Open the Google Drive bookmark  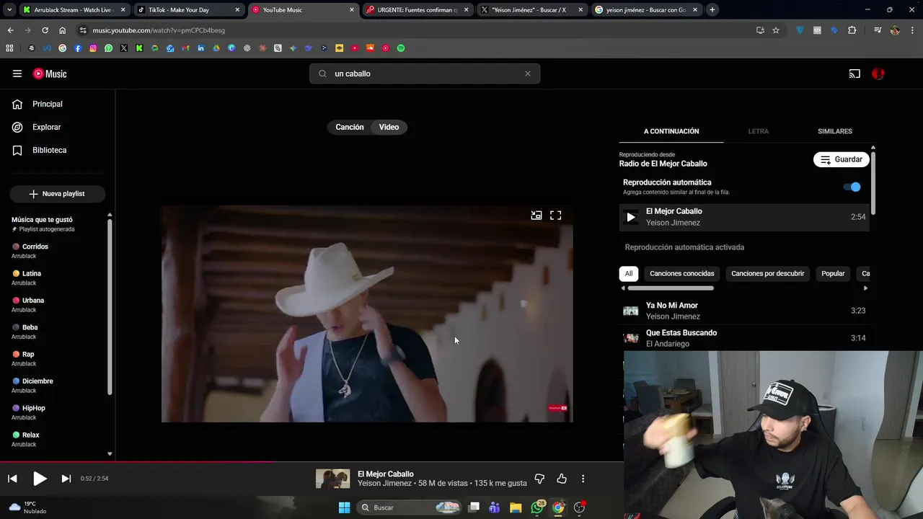tap(216, 48)
